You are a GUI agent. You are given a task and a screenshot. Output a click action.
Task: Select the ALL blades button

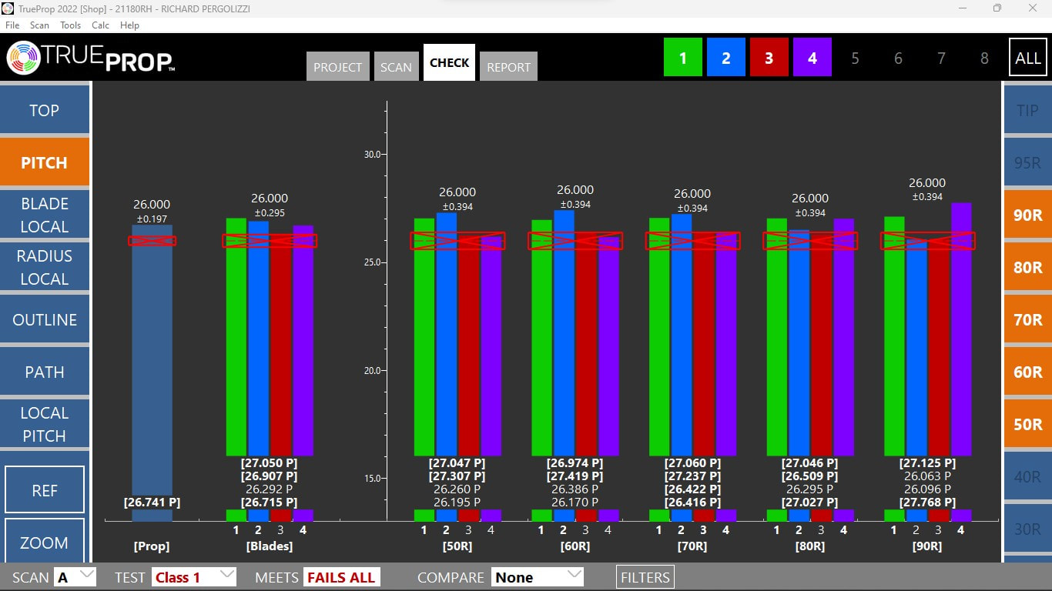[x=1027, y=58]
